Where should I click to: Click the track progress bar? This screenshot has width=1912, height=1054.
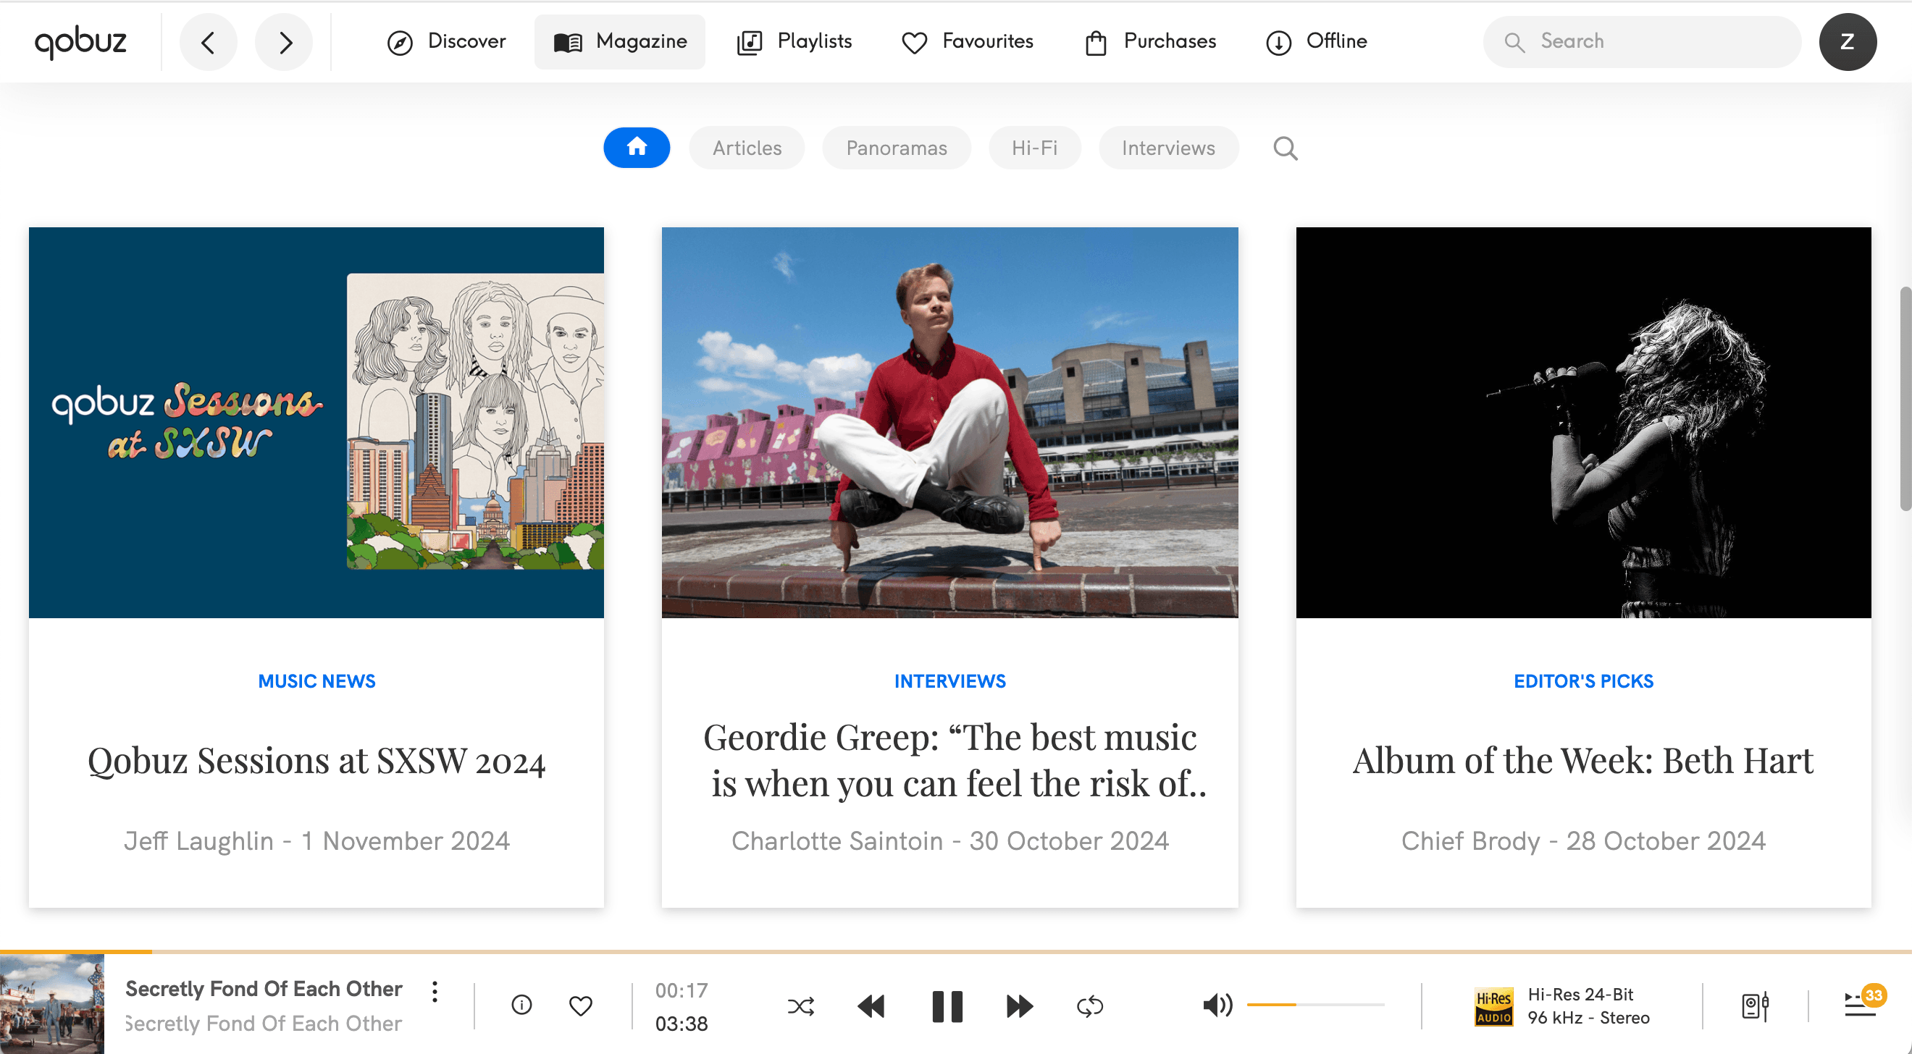pos(956,951)
